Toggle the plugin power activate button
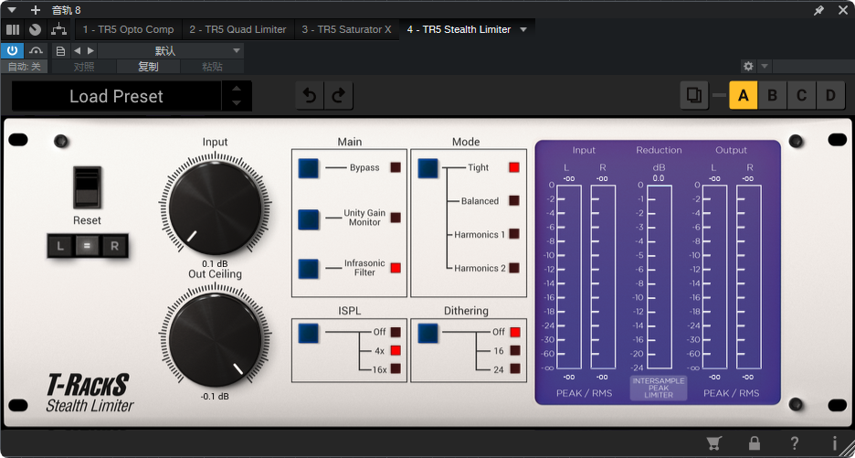This screenshot has width=855, height=458. click(12, 51)
